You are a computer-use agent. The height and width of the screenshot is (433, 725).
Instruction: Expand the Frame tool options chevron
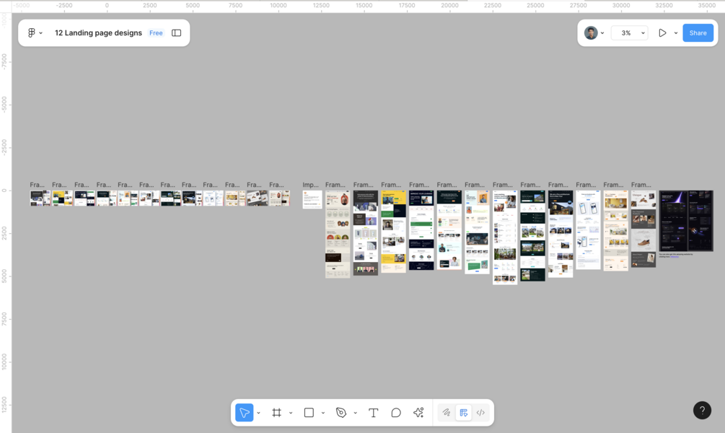pos(291,413)
